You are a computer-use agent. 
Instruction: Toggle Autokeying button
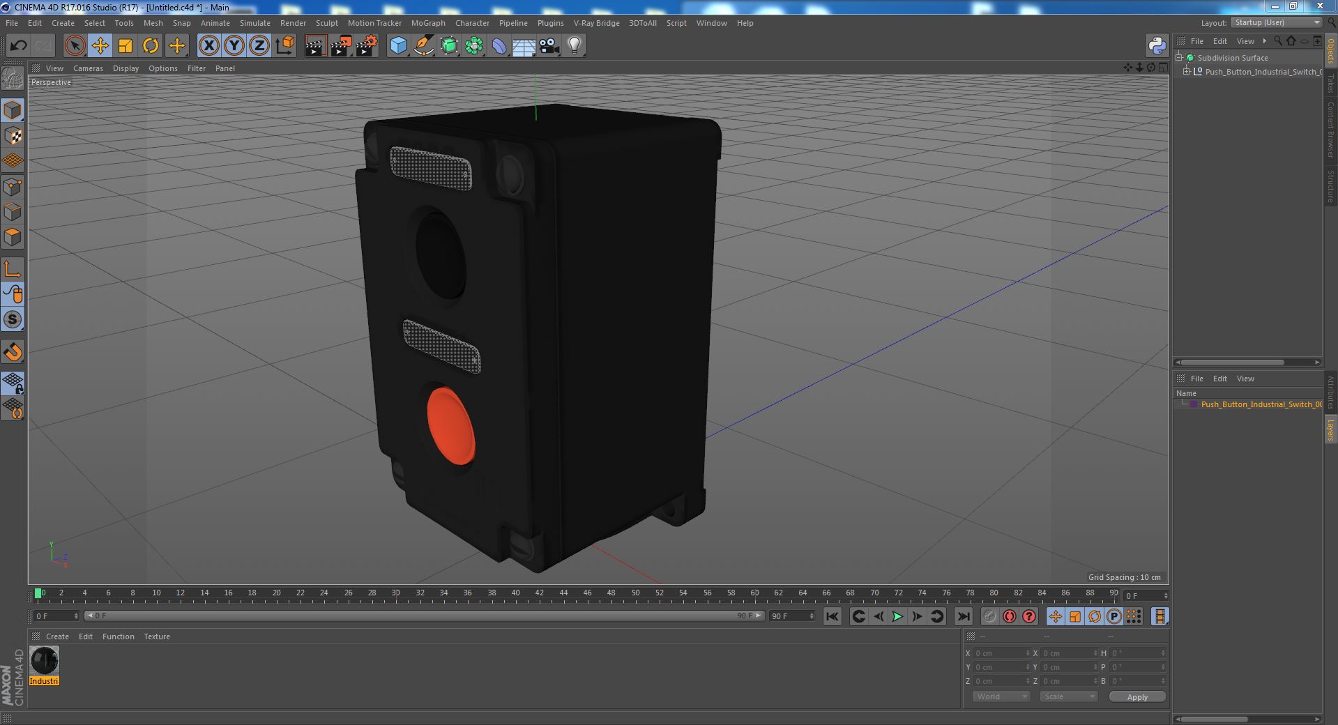tap(1009, 616)
